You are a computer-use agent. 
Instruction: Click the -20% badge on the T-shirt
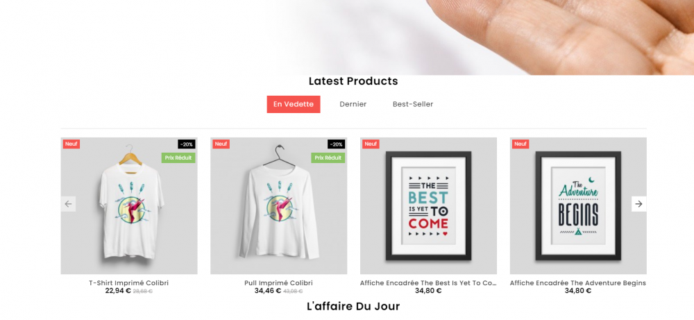click(x=187, y=144)
